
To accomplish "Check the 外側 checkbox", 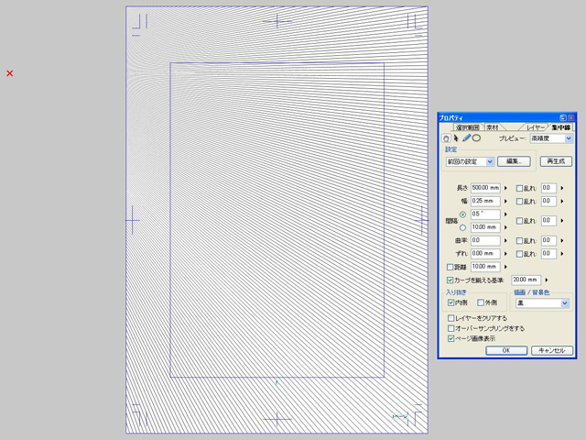I will click(x=481, y=302).
